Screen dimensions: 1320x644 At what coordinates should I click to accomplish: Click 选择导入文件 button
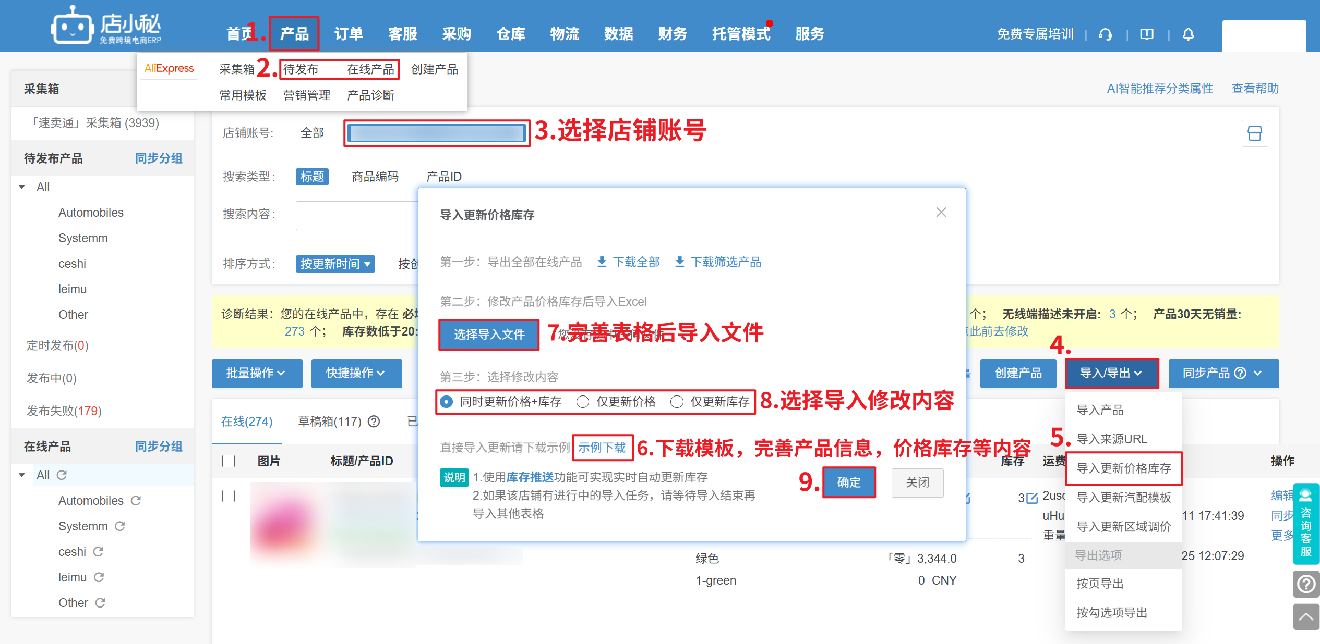pyautogui.click(x=488, y=335)
